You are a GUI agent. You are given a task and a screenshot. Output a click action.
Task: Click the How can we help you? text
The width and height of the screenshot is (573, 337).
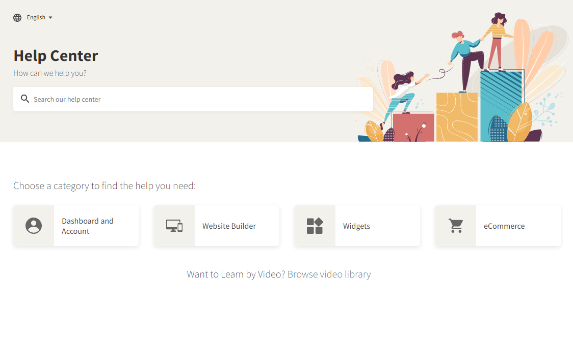pos(50,73)
